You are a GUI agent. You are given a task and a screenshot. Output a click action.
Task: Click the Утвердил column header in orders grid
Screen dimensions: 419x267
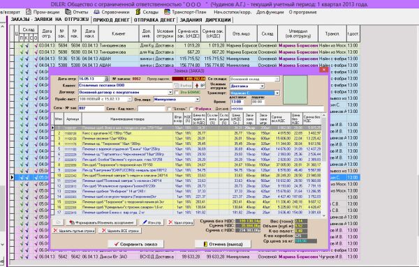pos(298,34)
